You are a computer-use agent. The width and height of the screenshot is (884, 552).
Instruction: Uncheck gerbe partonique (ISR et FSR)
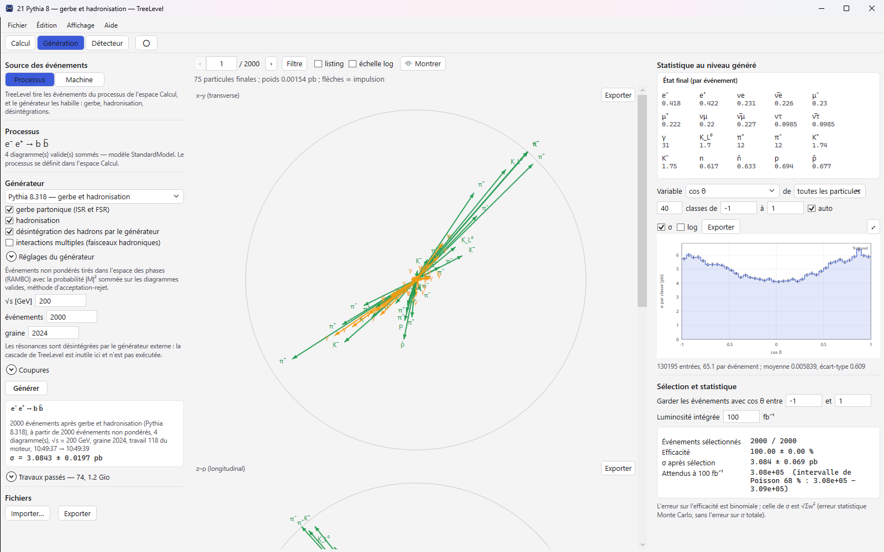point(9,210)
